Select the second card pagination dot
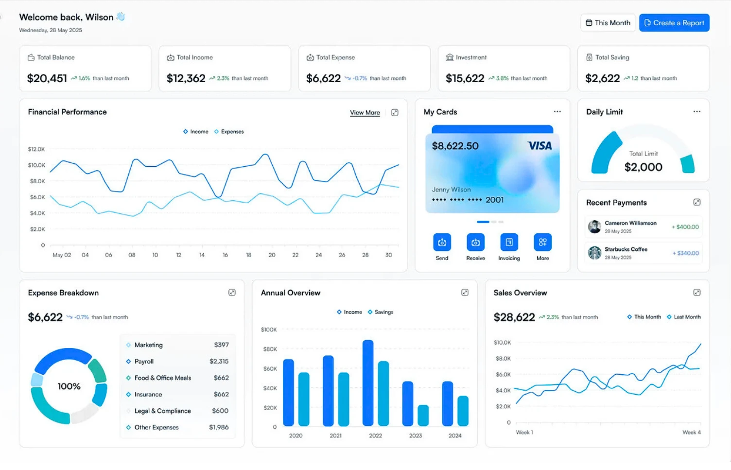Viewport: 731px width, 470px height. [494, 222]
